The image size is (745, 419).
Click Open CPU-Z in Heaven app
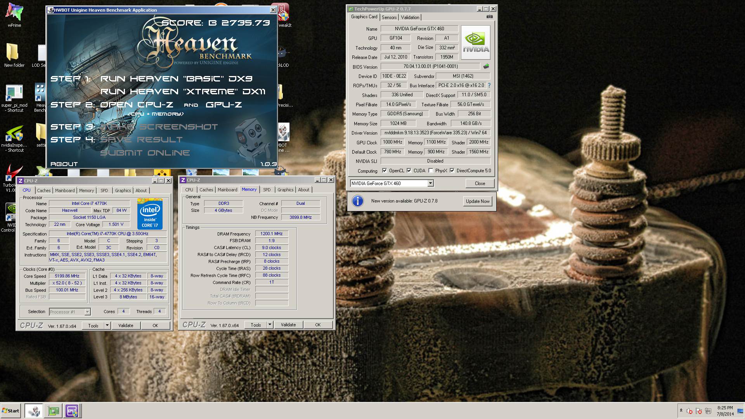point(138,105)
